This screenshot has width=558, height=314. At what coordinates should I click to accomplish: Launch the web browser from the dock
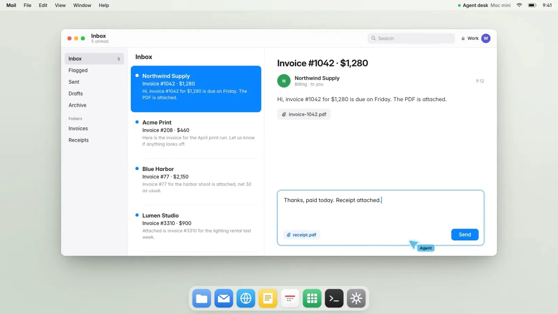pyautogui.click(x=246, y=298)
